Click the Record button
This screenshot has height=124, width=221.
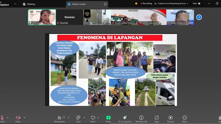(x=170, y=119)
